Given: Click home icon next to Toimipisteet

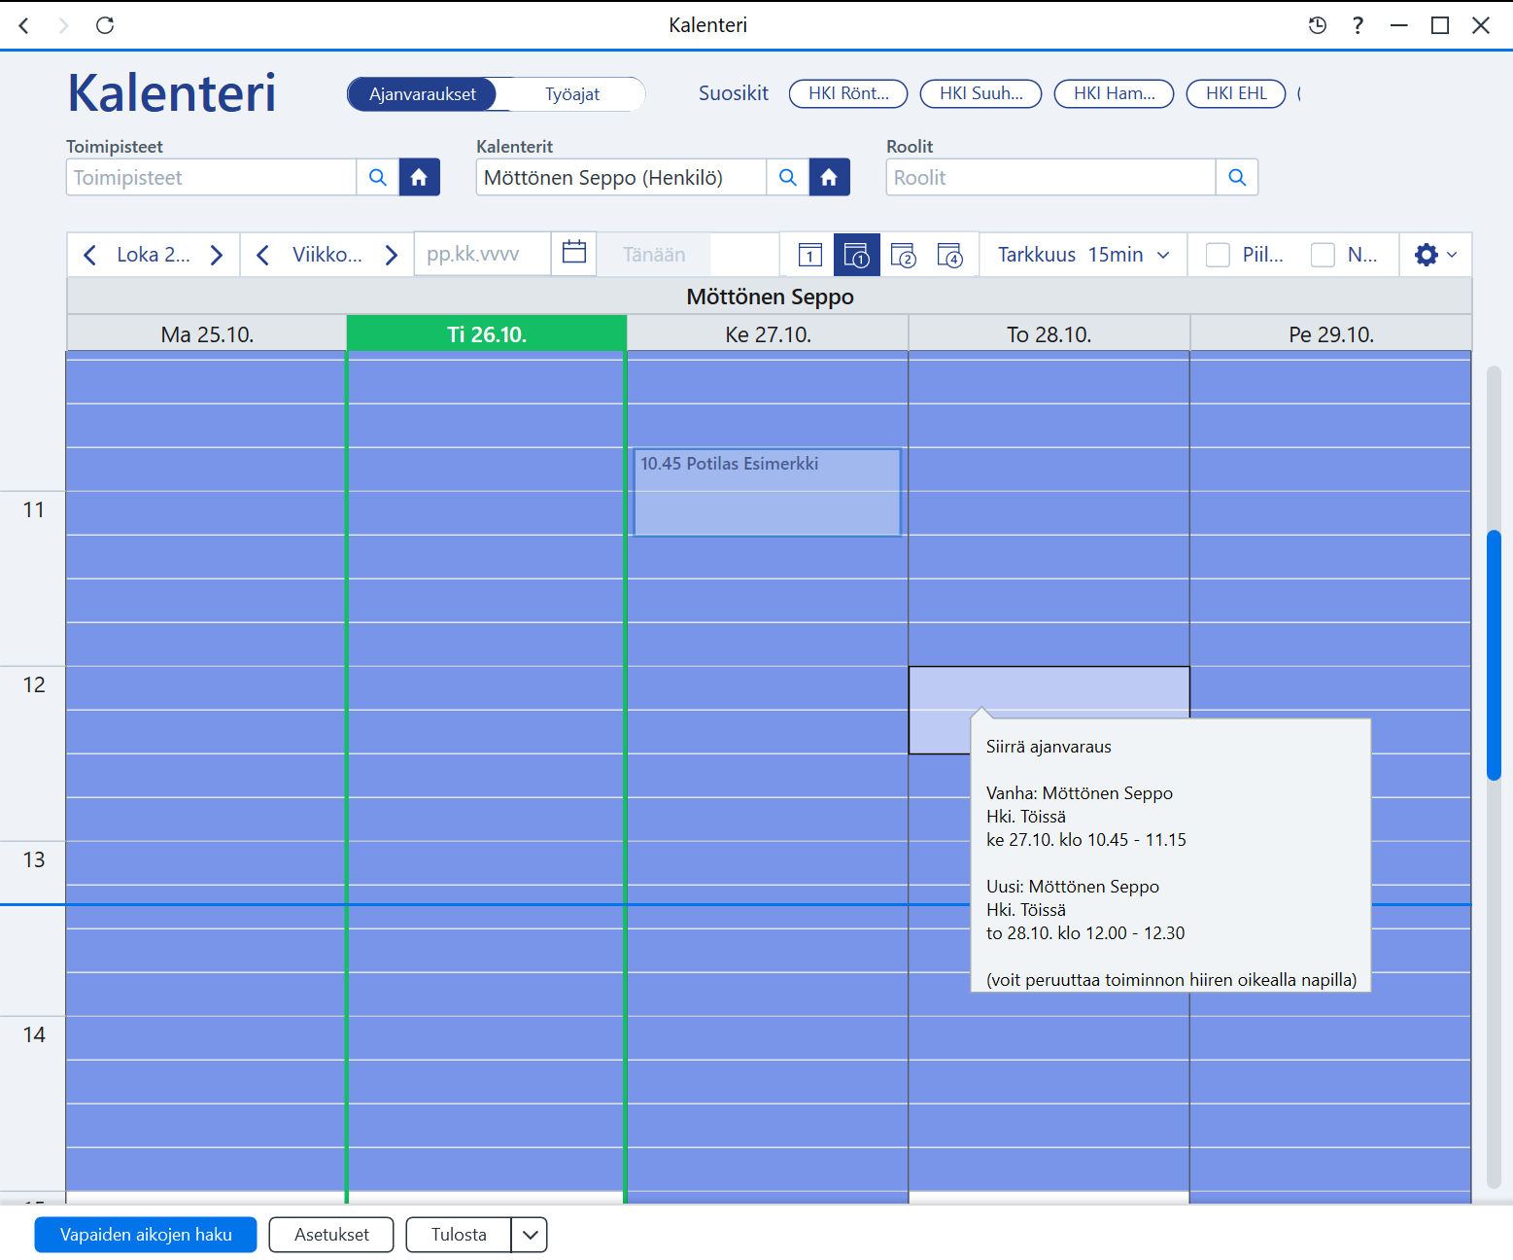Looking at the screenshot, I should click(x=420, y=177).
